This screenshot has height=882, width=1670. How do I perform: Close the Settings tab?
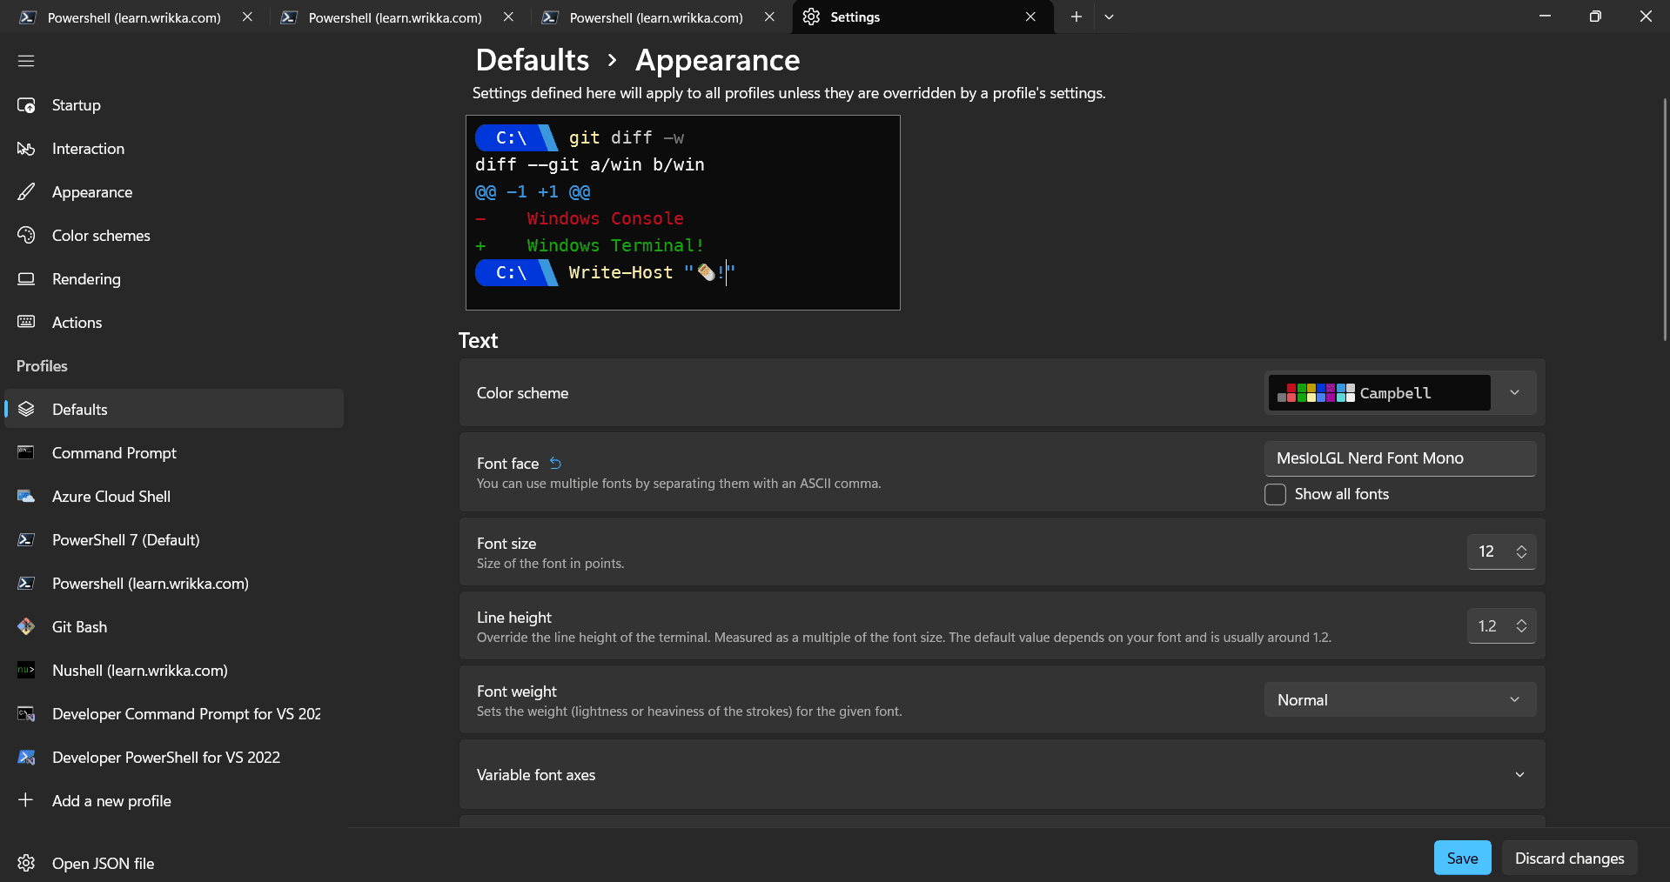pyautogui.click(x=1030, y=17)
